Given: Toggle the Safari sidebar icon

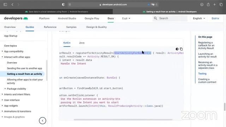Looking at the screenshot, I should point(5,5).
